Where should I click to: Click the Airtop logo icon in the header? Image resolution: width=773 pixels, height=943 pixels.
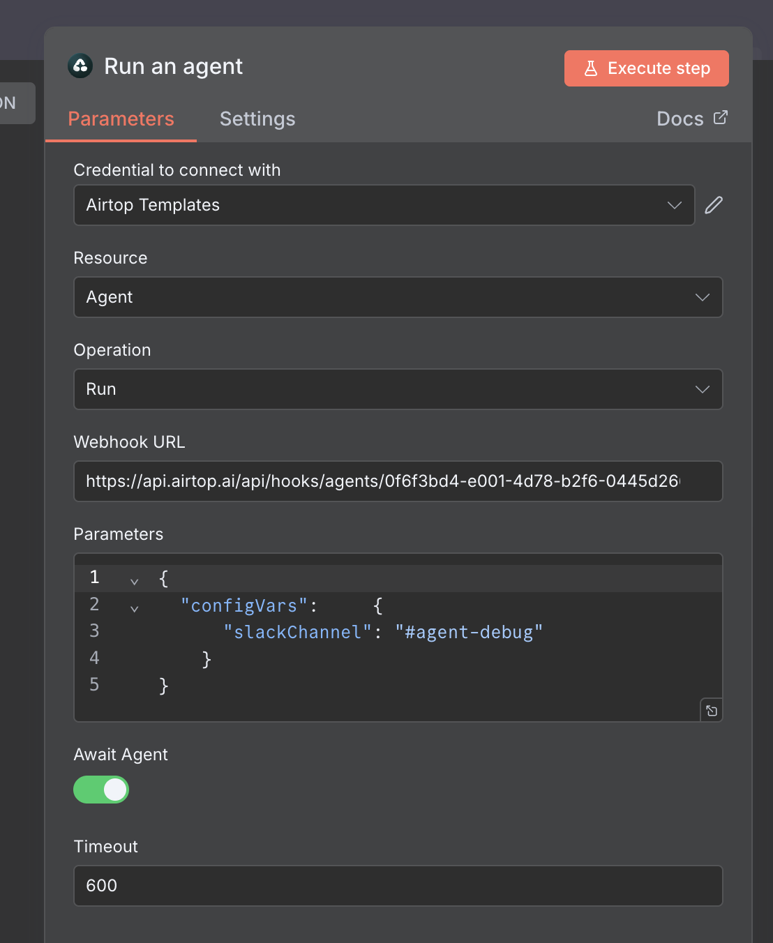click(x=80, y=66)
